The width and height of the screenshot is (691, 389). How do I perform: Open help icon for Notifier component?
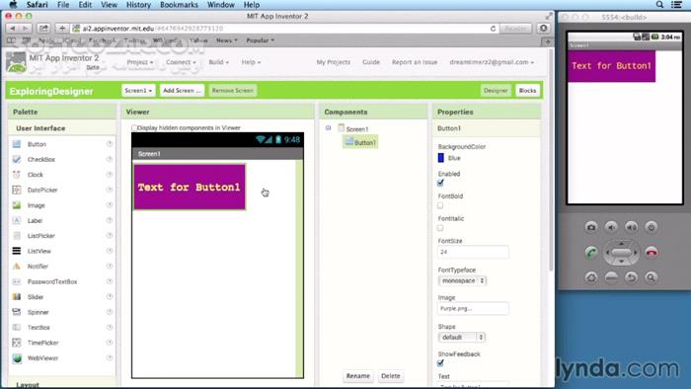pos(110,267)
